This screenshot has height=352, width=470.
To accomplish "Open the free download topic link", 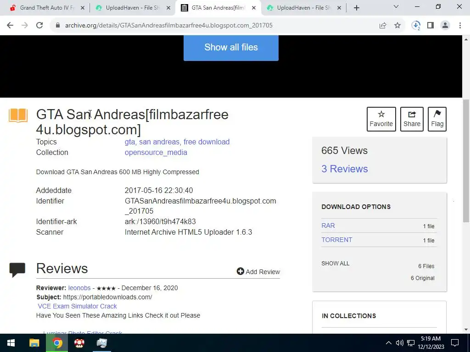I will coord(207,142).
